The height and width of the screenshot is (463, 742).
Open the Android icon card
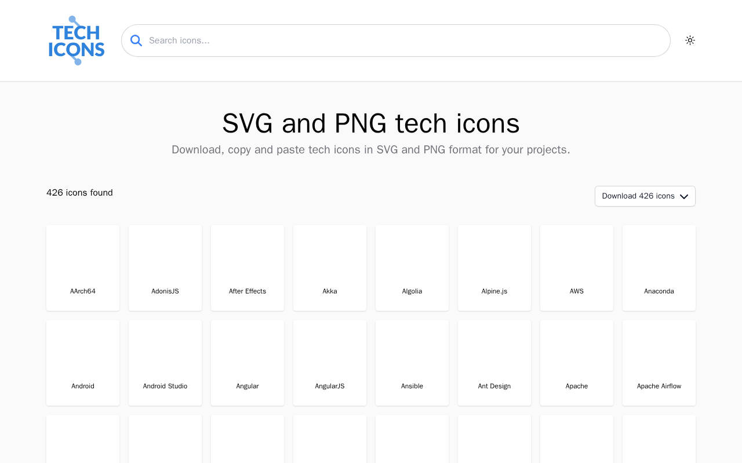click(83, 363)
